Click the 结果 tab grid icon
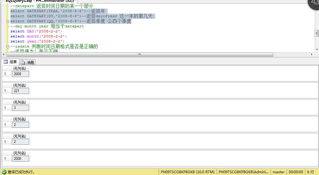The height and width of the screenshot is (175, 319). pos(6,62)
